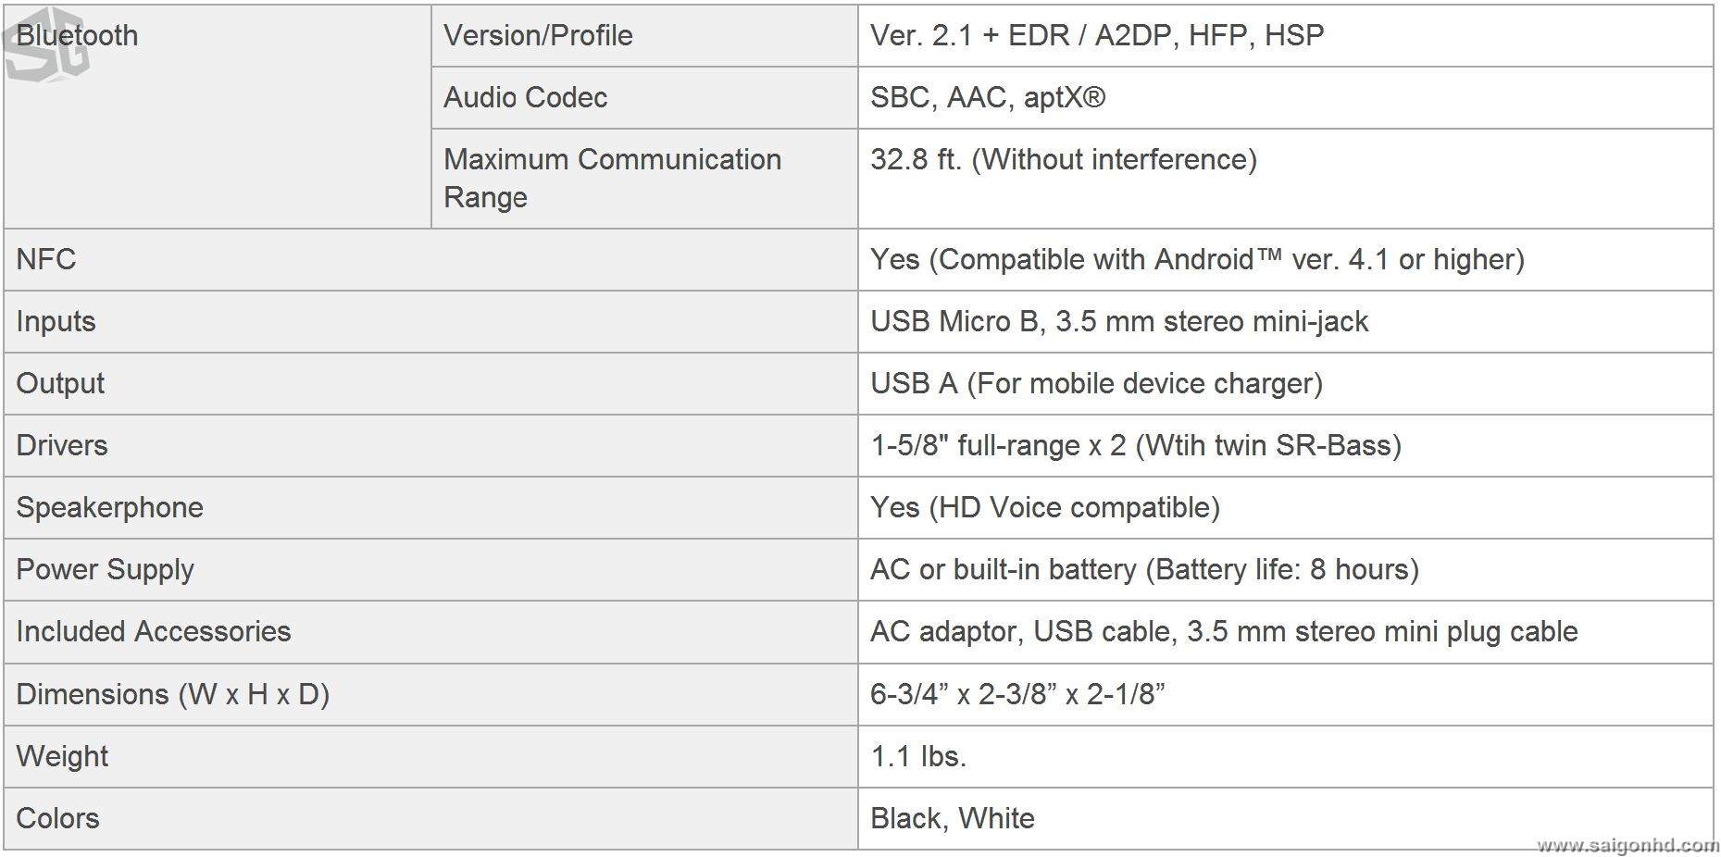This screenshot has height=857, width=1721.
Task: Click the Android compatibility NFC value
Action: tap(1196, 259)
